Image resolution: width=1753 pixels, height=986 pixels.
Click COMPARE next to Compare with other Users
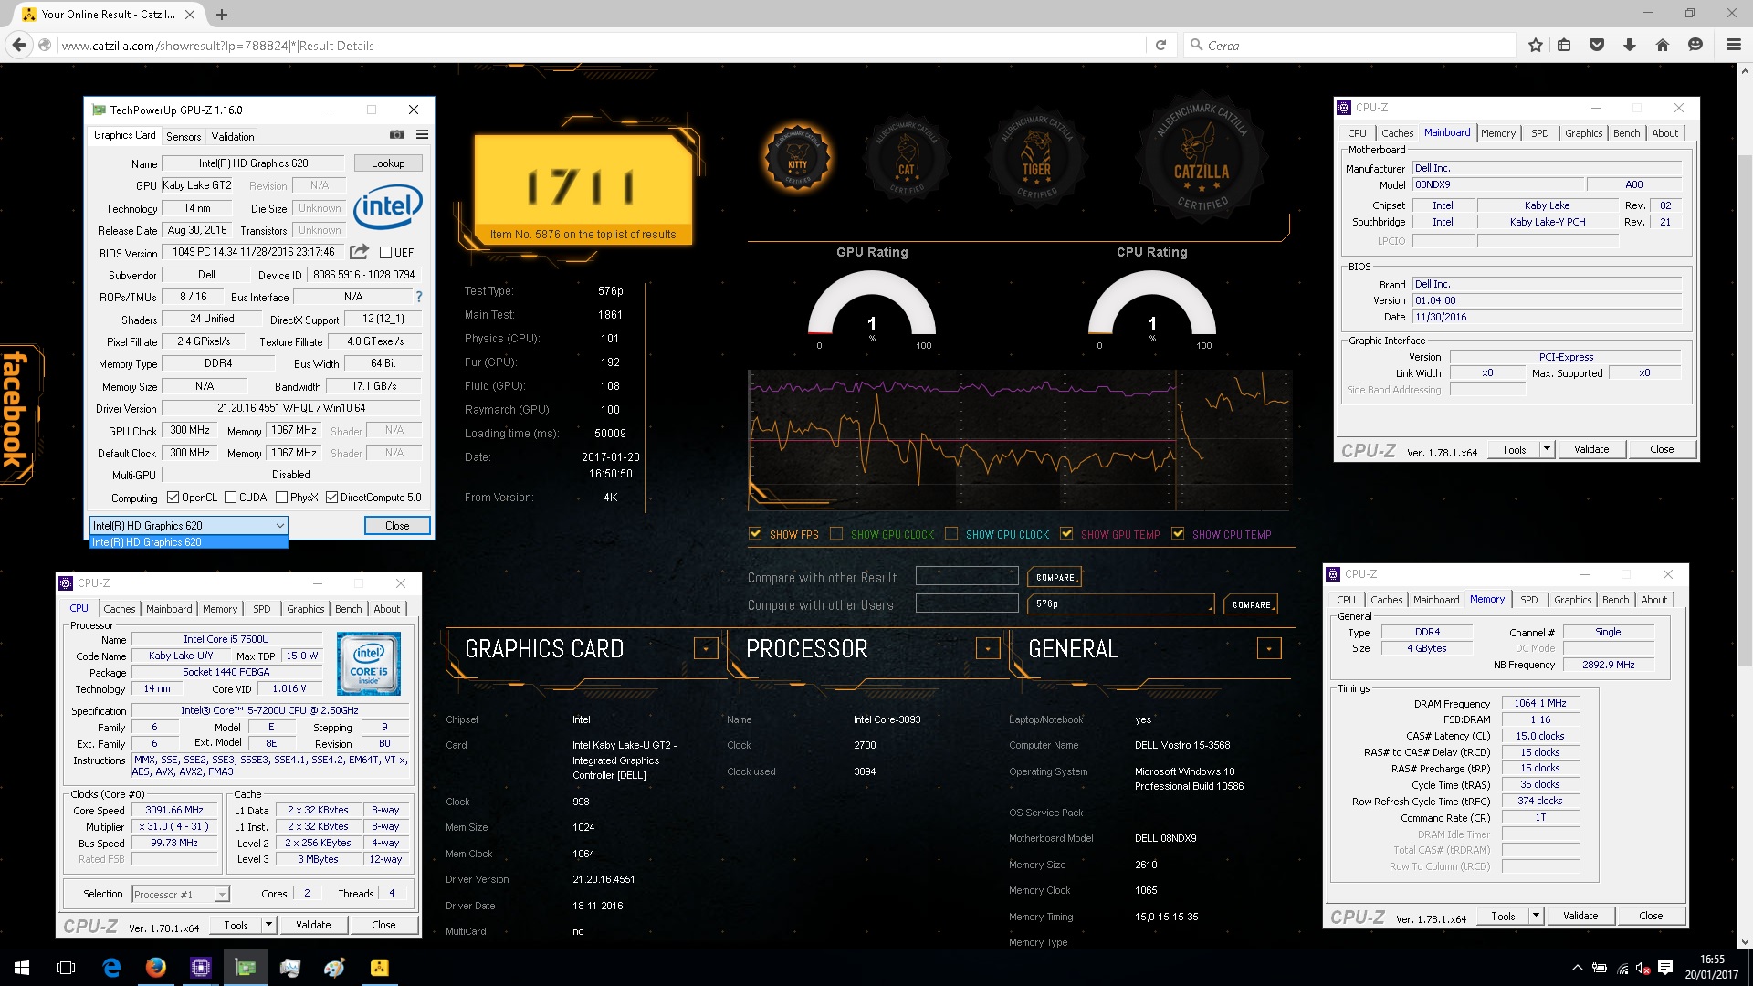[x=1251, y=604]
